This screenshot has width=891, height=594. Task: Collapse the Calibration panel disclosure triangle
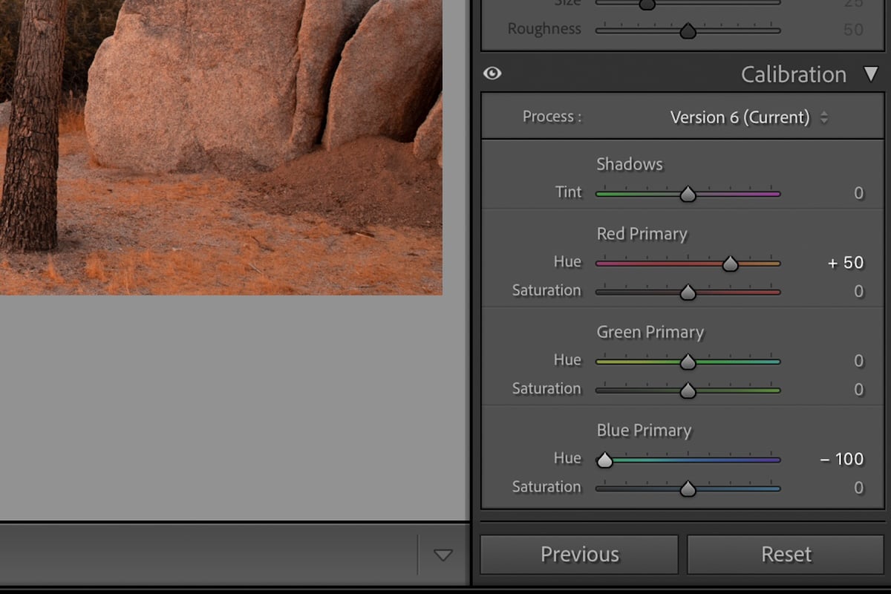872,74
